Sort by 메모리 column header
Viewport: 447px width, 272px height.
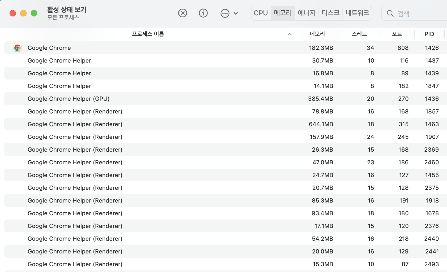pos(317,34)
